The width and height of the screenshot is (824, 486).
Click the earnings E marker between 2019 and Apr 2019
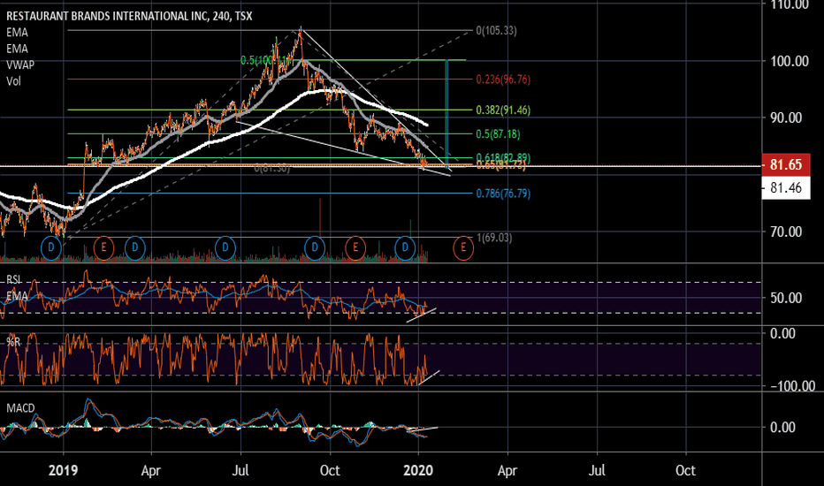(x=104, y=247)
